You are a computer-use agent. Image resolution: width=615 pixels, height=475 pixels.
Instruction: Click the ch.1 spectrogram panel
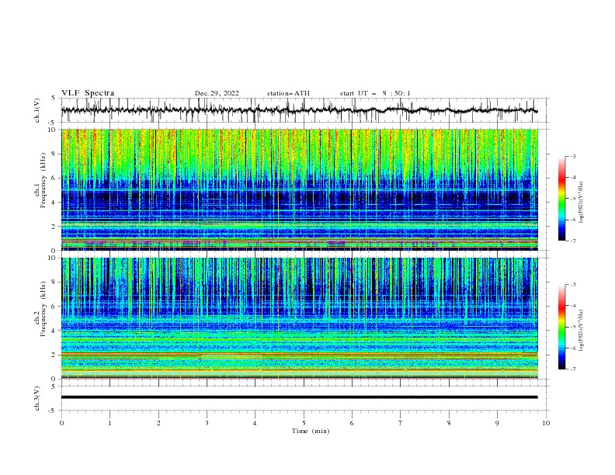[300, 189]
